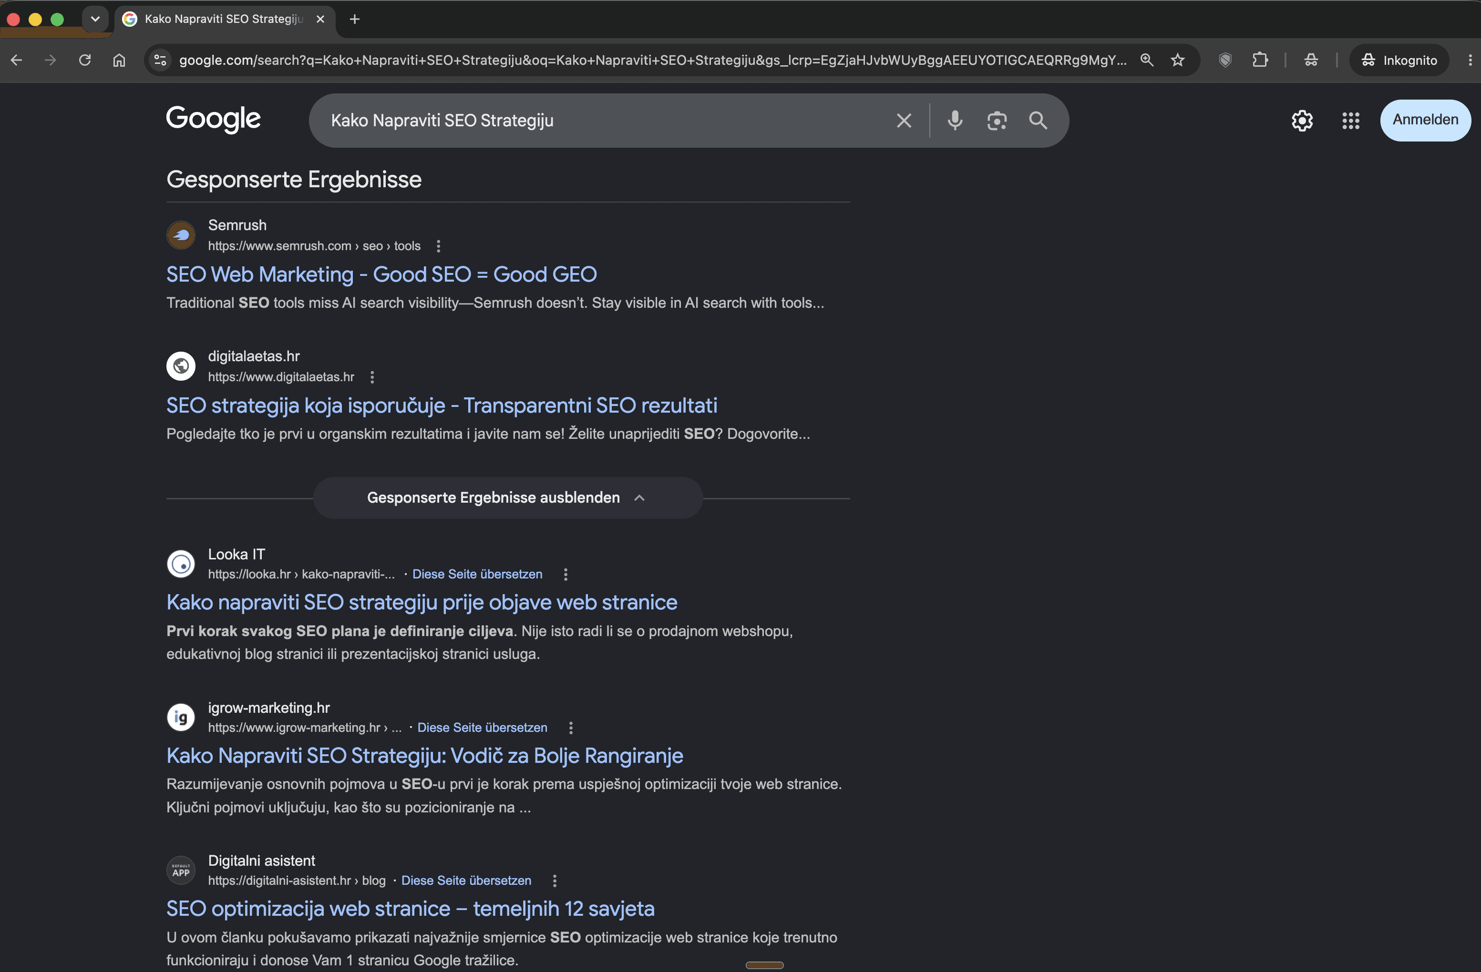
Task: Open the Extensions puzzle icon
Action: 1260,61
